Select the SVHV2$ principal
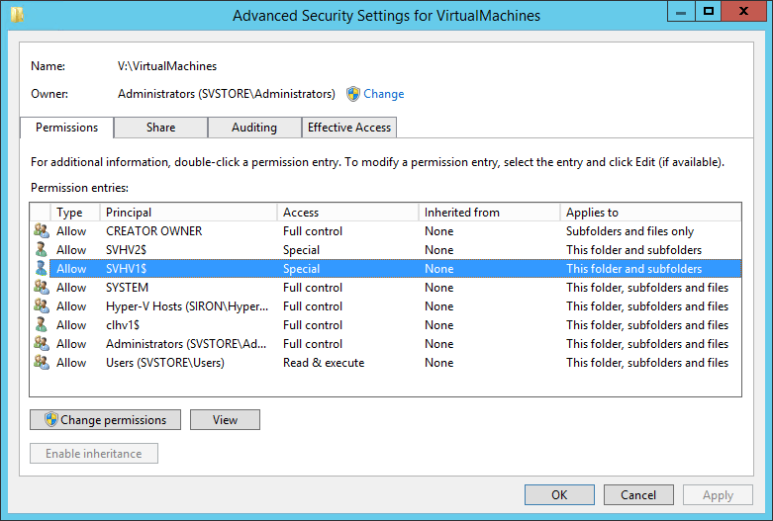Viewport: 773px width, 521px height. (127, 250)
